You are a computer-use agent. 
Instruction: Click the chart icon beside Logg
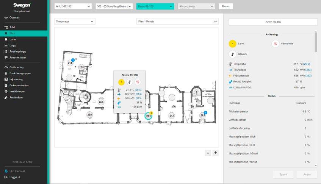pyautogui.click(x=6, y=45)
